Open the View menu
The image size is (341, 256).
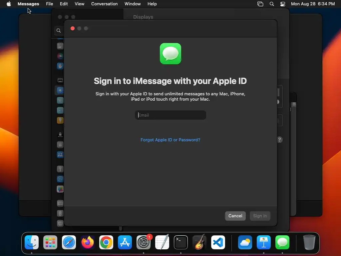(79, 4)
